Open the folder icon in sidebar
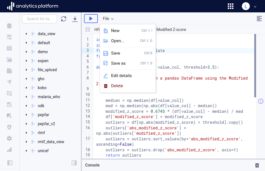The width and height of the screenshot is (265, 171). pyautogui.click(x=9, y=60)
